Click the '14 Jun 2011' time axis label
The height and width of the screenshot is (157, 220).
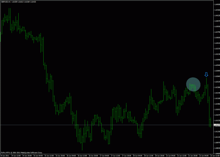click(4, 156)
